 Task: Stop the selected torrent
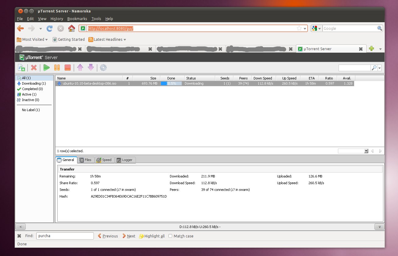pos(67,67)
